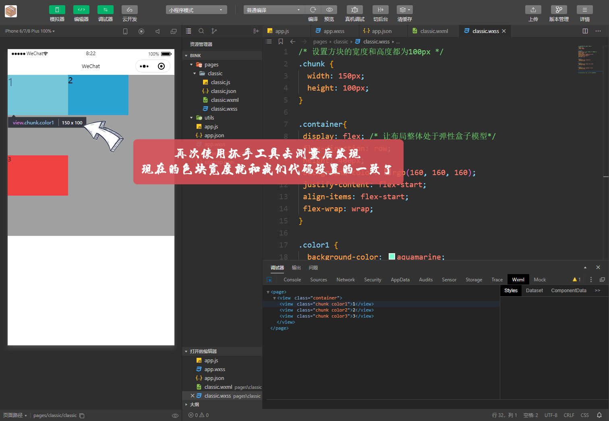This screenshot has width=609, height=421.
Task: Open Preview (预览) to show QR code
Action: click(x=329, y=9)
